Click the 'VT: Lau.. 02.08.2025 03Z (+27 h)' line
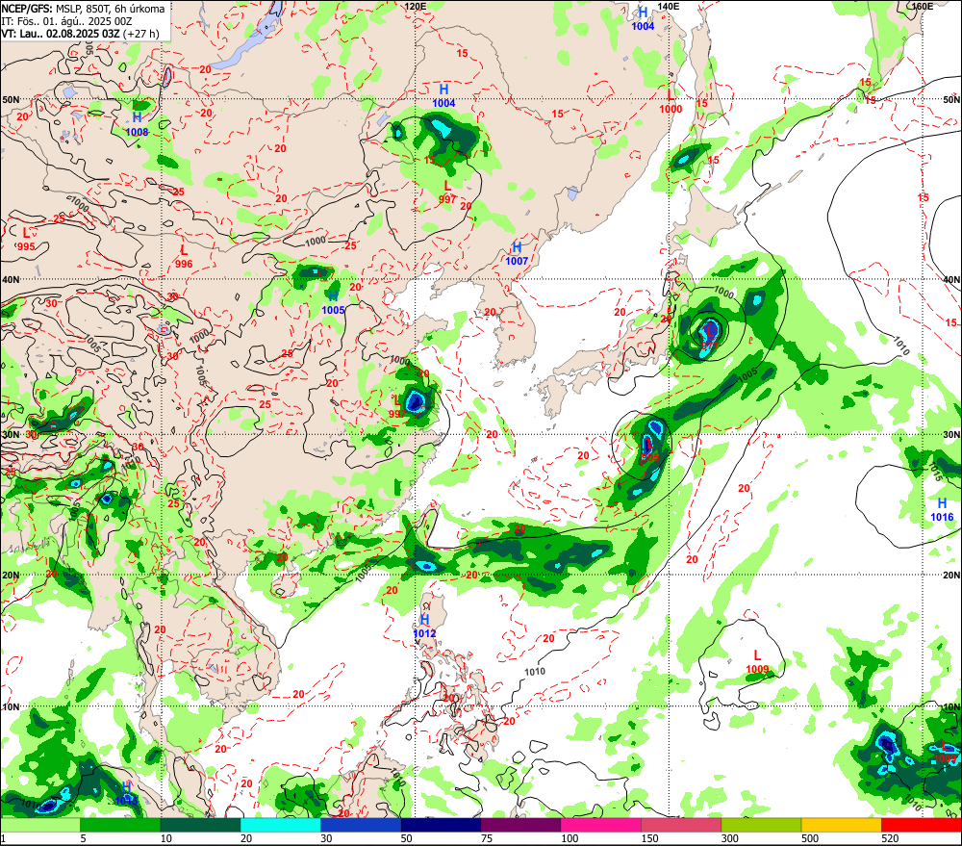Viewport: 962px width, 846px height. (81, 34)
